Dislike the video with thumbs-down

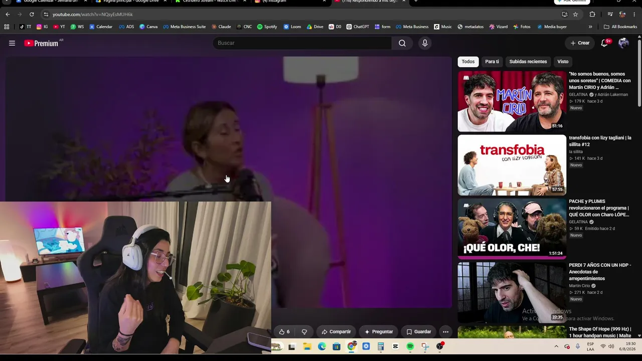click(x=304, y=332)
